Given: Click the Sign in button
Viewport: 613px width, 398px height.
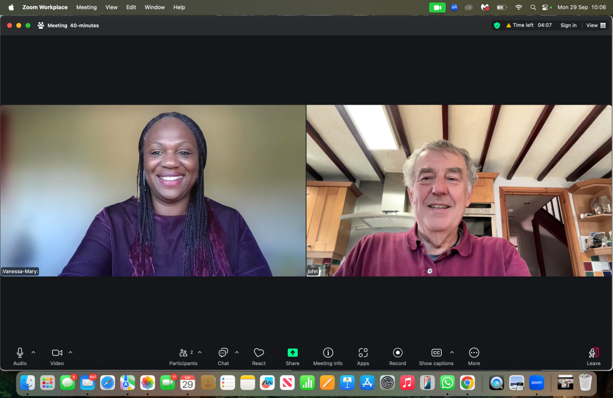Looking at the screenshot, I should [568, 25].
